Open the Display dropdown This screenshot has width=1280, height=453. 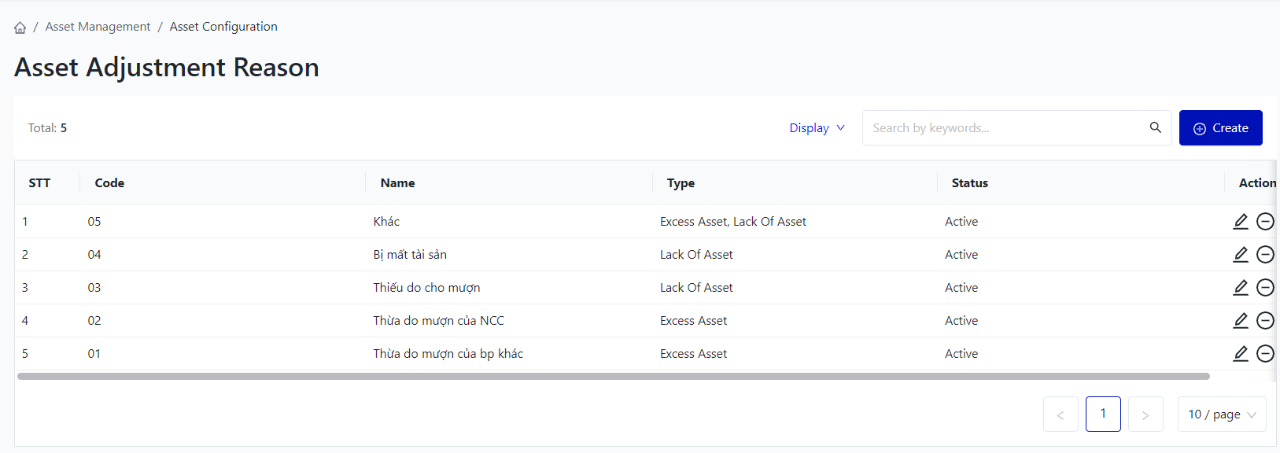817,128
